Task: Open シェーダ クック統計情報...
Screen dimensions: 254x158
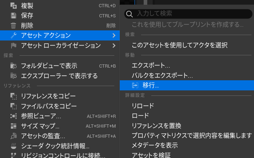Action: (x=60, y=146)
